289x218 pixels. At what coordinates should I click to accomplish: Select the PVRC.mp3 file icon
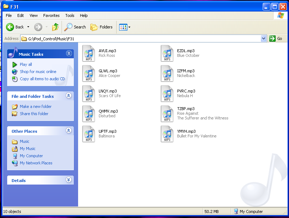167,94
